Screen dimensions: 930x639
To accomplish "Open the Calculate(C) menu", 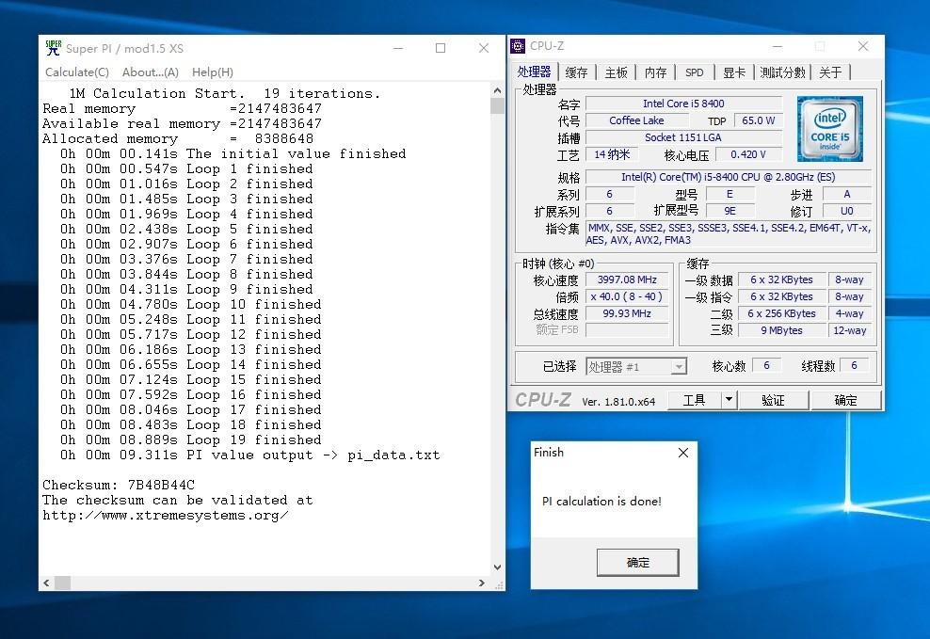I will tap(77, 72).
